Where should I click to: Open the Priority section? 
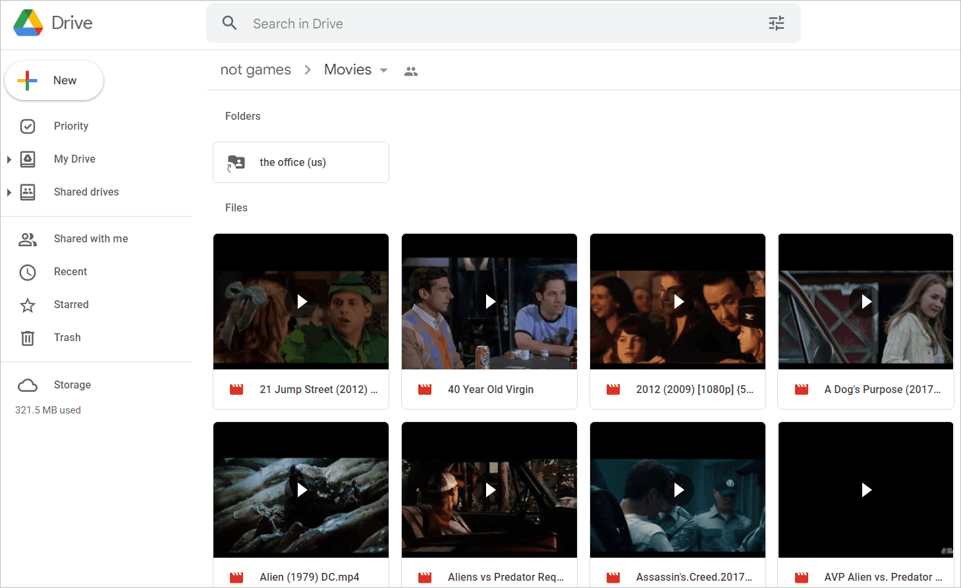pyautogui.click(x=71, y=126)
